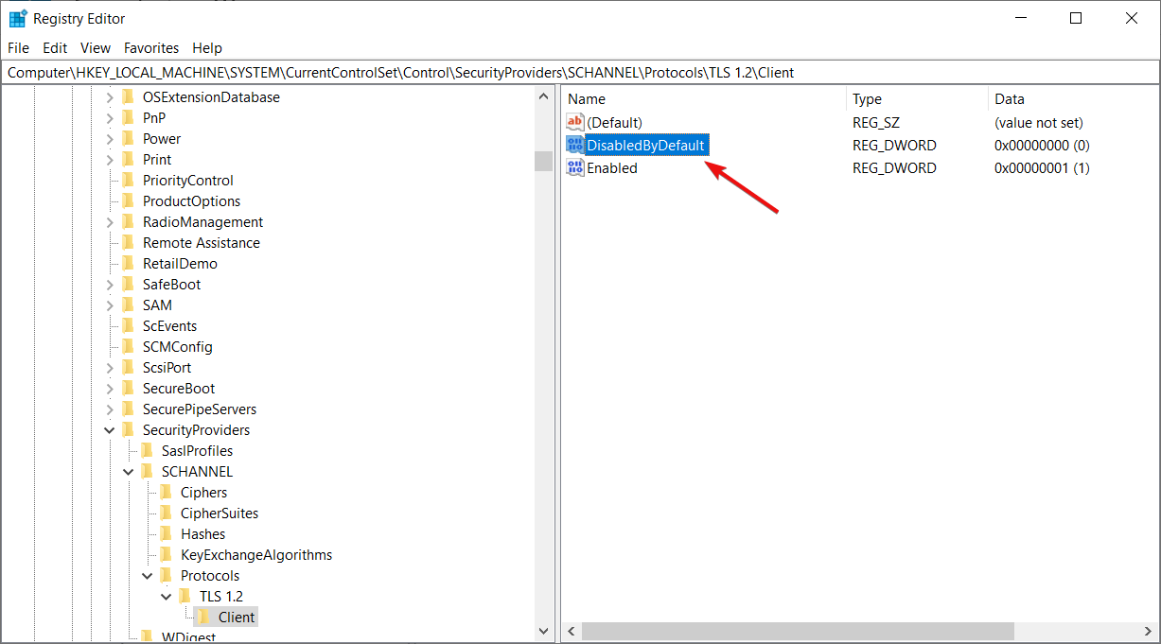Click the SaslProfiles folder icon

pos(147,450)
